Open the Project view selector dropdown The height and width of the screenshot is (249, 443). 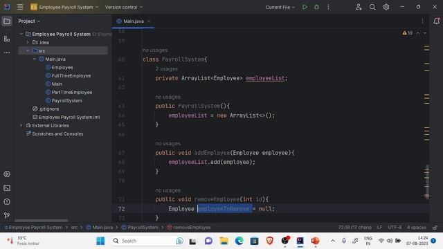point(29,21)
